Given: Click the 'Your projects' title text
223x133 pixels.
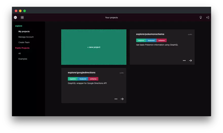Looking at the screenshot, I should (x=111, y=17).
